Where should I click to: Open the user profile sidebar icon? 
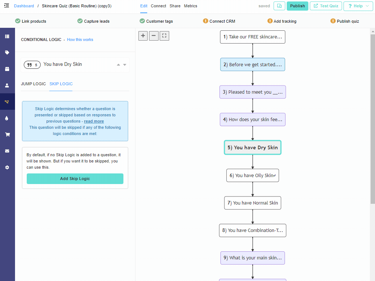click(7, 85)
